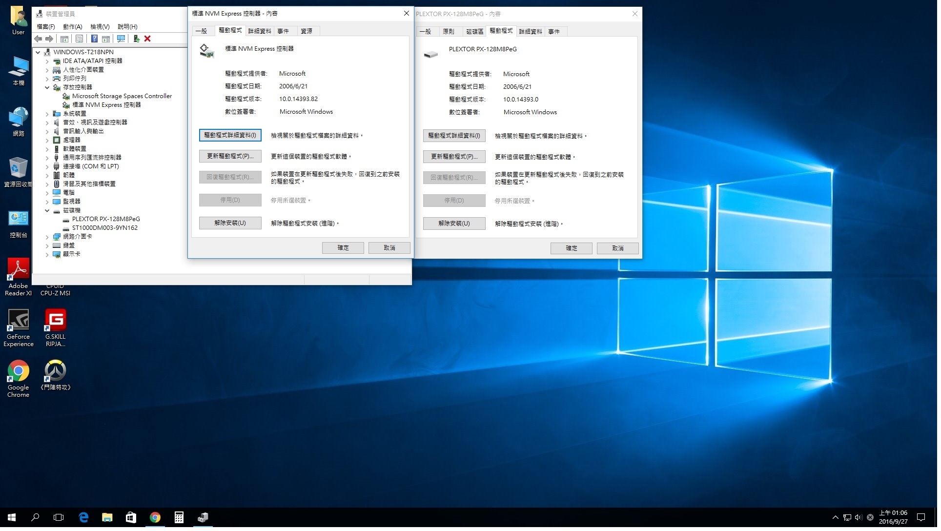This screenshot has width=941, height=531.
Task: Click 確定 in NVM Express dialog
Action: (344, 248)
